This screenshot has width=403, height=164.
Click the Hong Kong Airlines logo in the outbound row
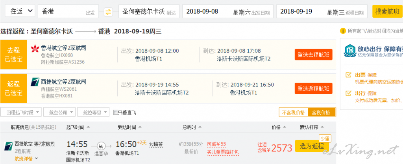click(35, 48)
